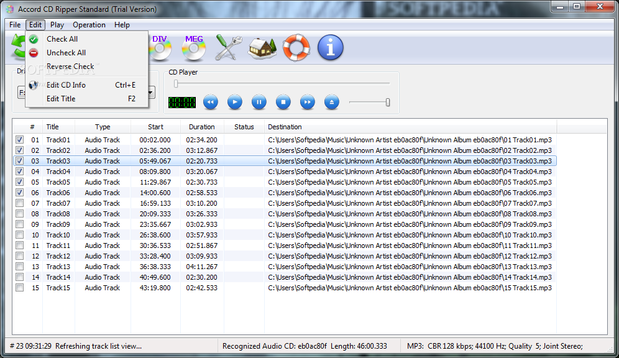619x358 pixels.
Task: Click the app icon in the title bar
Action: (10, 9)
